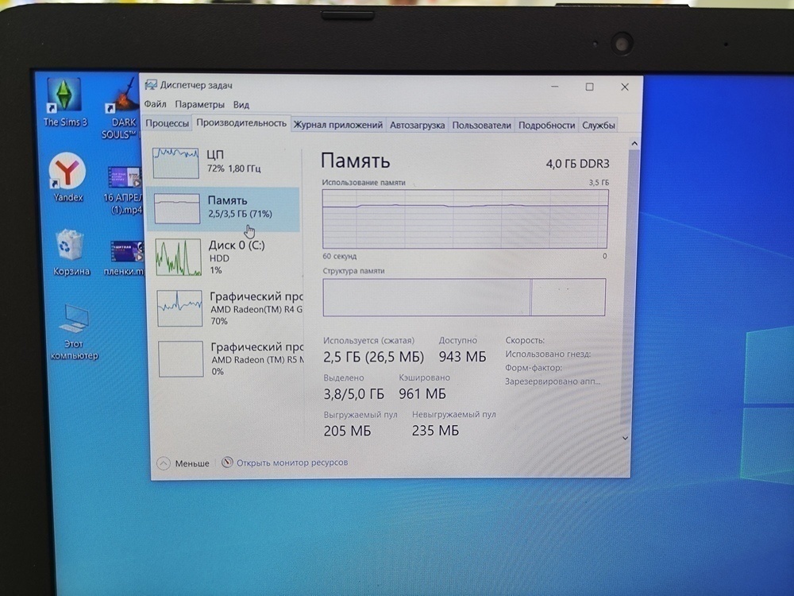Open the AMD Radeon R4 GPU pane

coord(222,308)
